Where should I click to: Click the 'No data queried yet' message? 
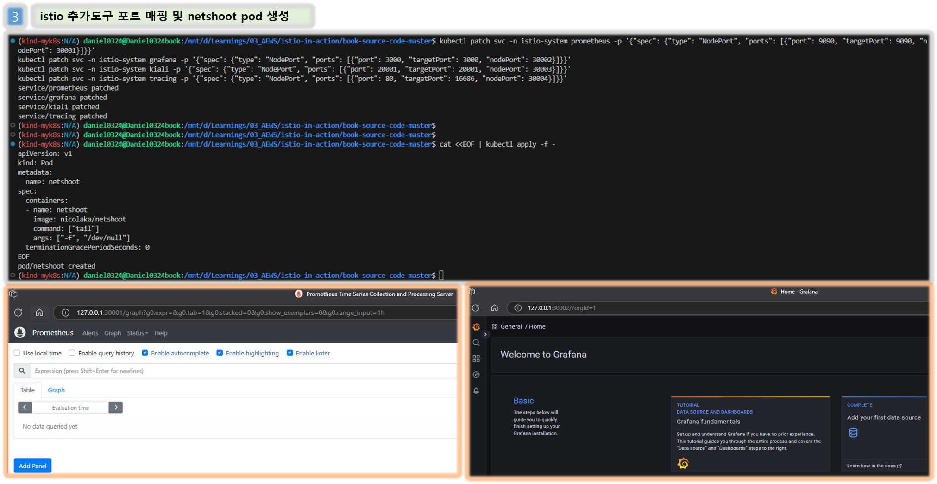point(50,426)
